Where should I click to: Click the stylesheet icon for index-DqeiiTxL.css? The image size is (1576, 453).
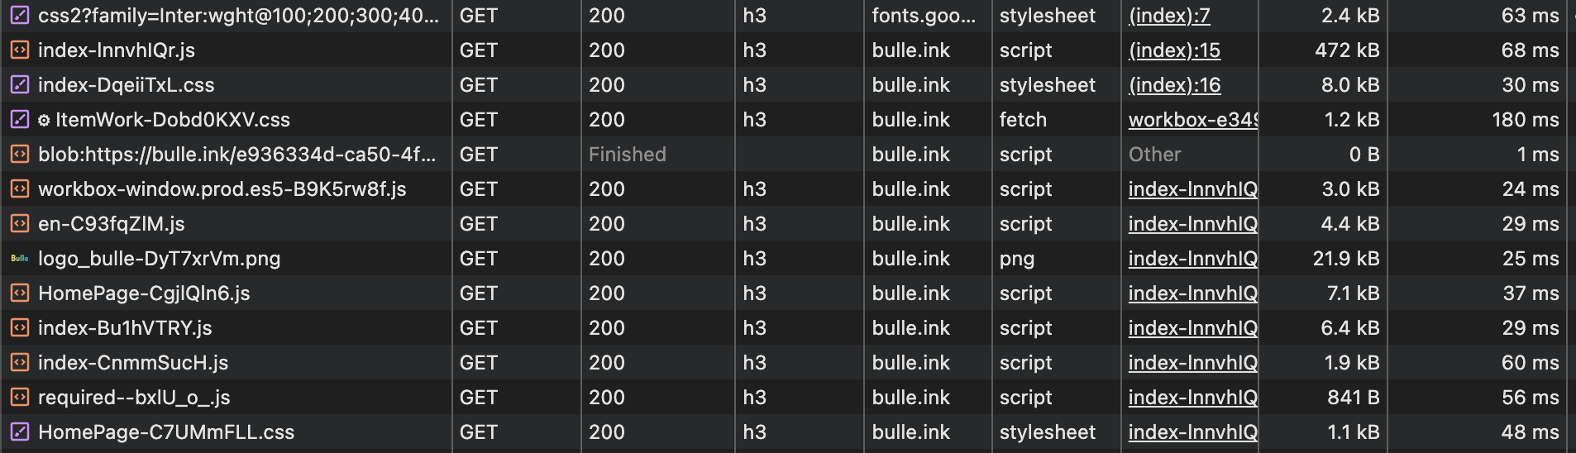click(19, 85)
